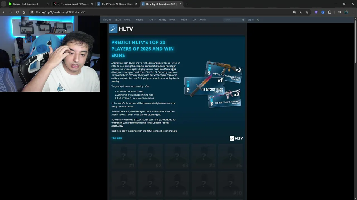
Task: Click the HLTV logo beside Your picks
Action: 236,138
